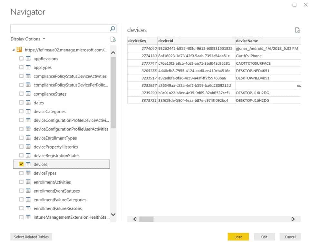Image resolution: width=311 pixels, height=247 pixels.
Task: Click the deviceId column header
Action: 196,41
